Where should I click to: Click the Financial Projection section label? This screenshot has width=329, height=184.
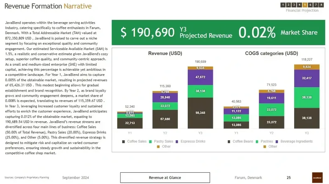[x=302, y=10]
